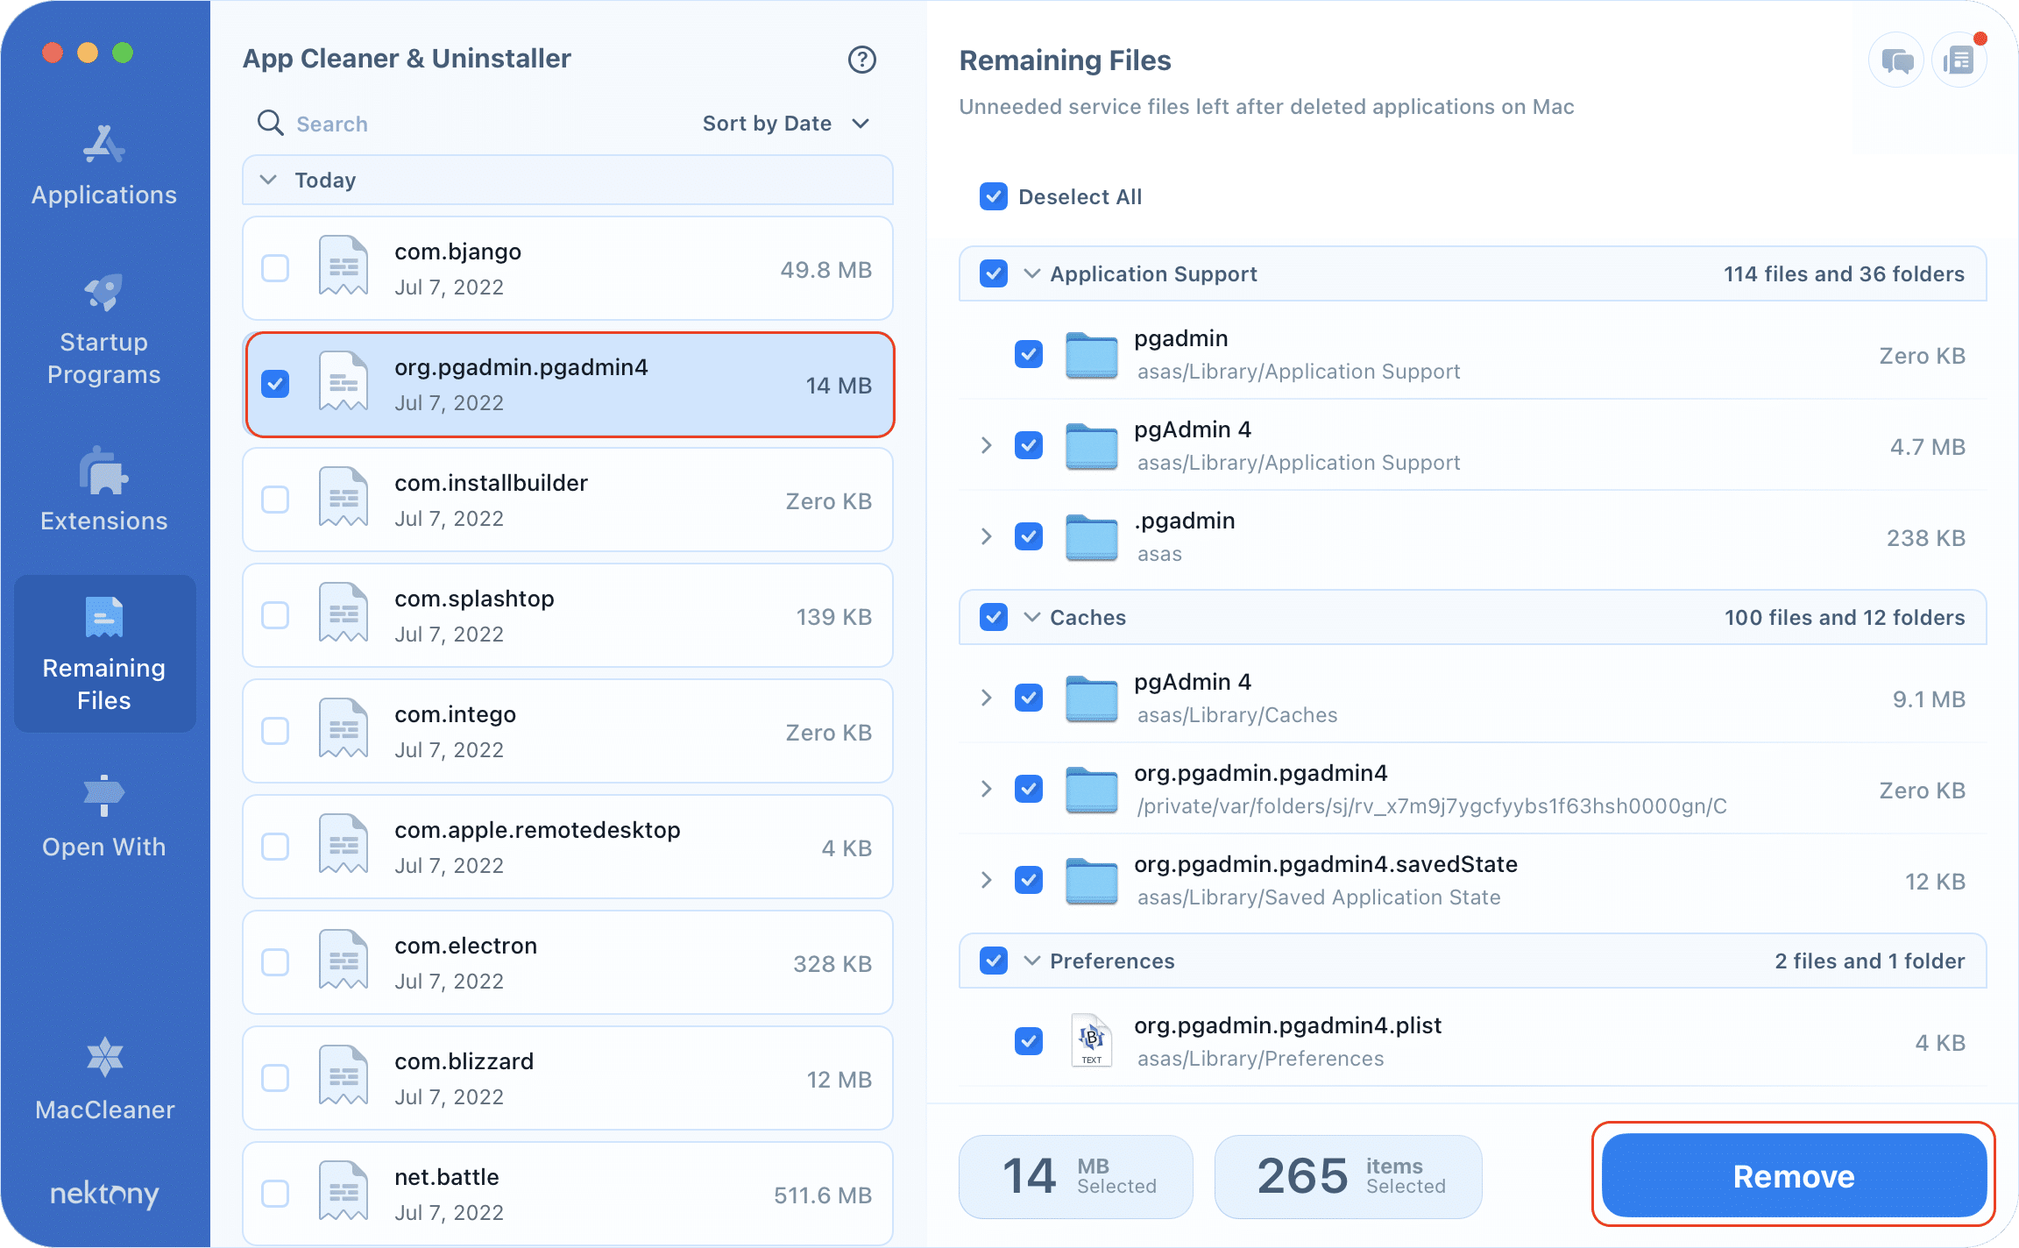Expand the pgAdmin 4 folder under Application Support
2019x1248 pixels.
pos(987,445)
